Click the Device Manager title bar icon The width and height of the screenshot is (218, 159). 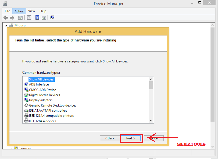tap(5, 3)
